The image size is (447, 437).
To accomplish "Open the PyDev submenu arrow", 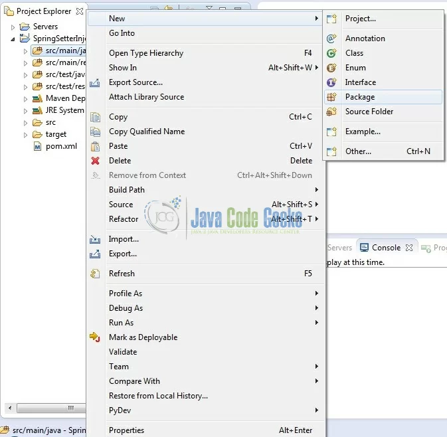I will tap(316, 410).
